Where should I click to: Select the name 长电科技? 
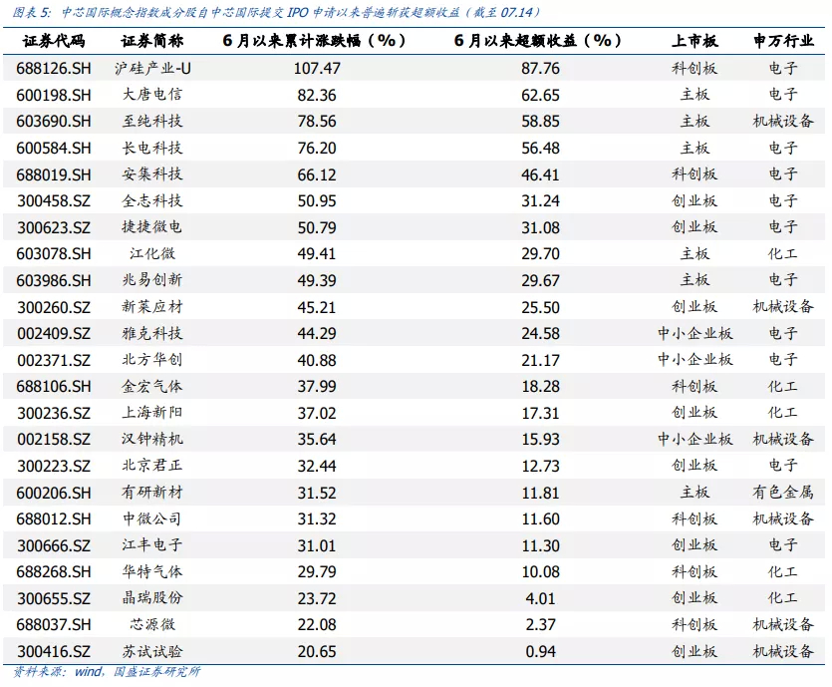point(152,148)
